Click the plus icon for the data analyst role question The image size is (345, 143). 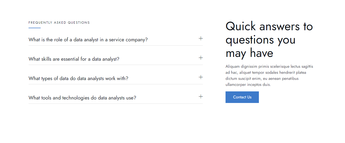201,39
